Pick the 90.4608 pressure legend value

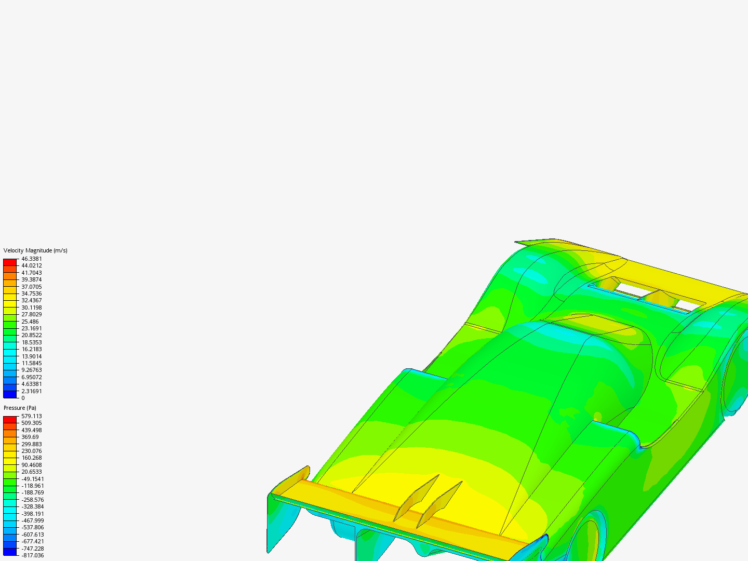pos(32,465)
